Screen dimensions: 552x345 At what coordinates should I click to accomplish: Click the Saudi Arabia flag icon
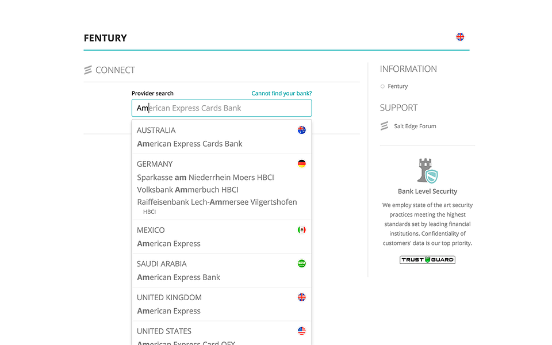click(x=302, y=264)
